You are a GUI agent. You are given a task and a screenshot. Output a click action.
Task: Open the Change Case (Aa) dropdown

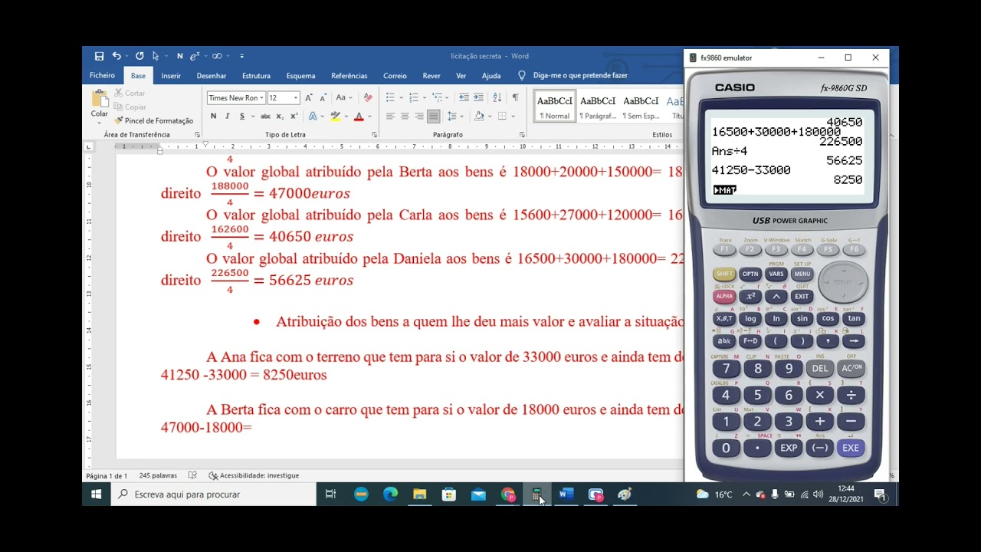[342, 97]
